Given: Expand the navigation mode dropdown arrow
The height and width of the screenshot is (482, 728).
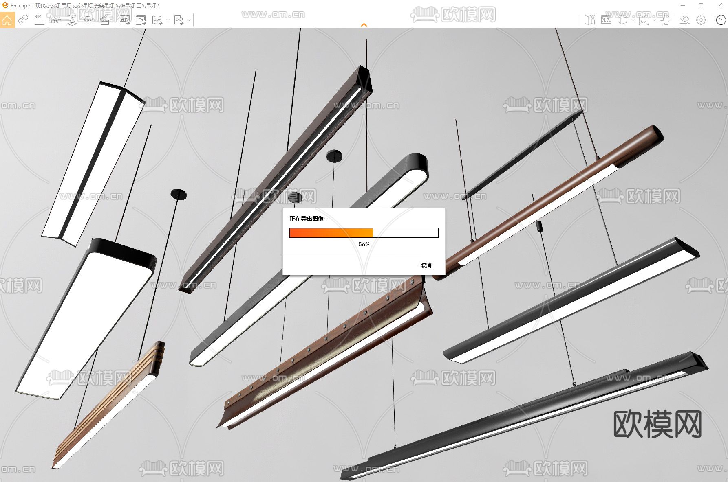Looking at the screenshot, I should pos(654,20).
